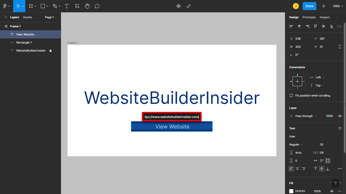Select the Rectangle 1 layer
Image resolution: width=346 pixels, height=194 pixels.
point(30,42)
